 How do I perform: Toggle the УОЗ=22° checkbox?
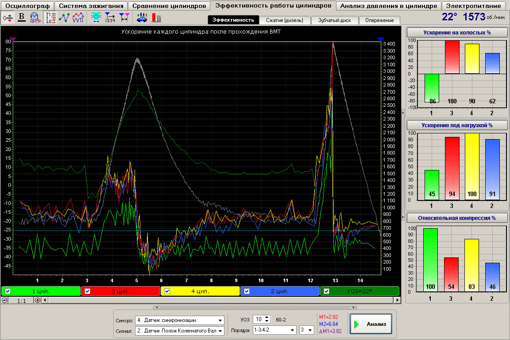[x=326, y=291]
